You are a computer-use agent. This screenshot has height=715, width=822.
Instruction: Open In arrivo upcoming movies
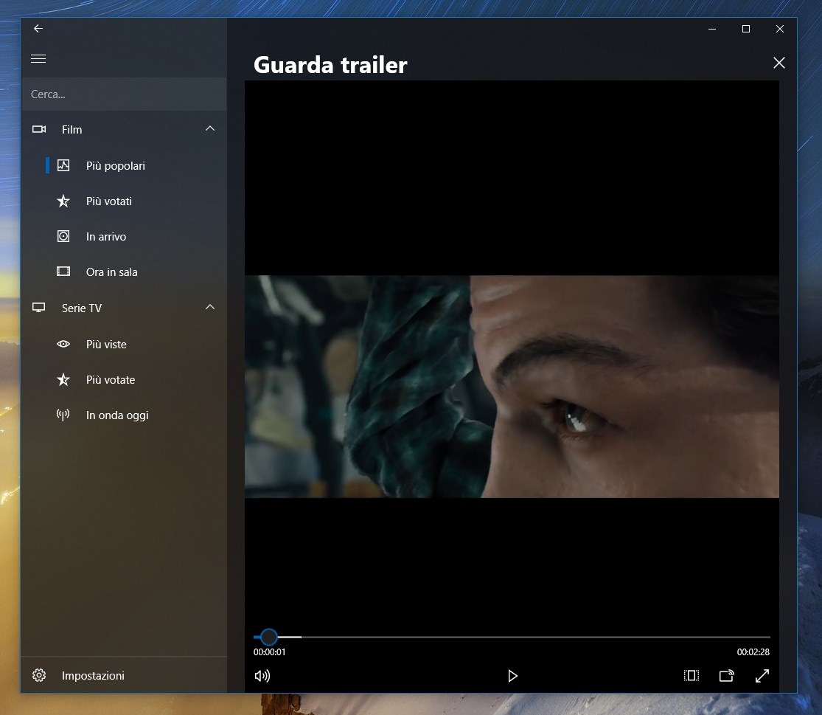coord(106,237)
